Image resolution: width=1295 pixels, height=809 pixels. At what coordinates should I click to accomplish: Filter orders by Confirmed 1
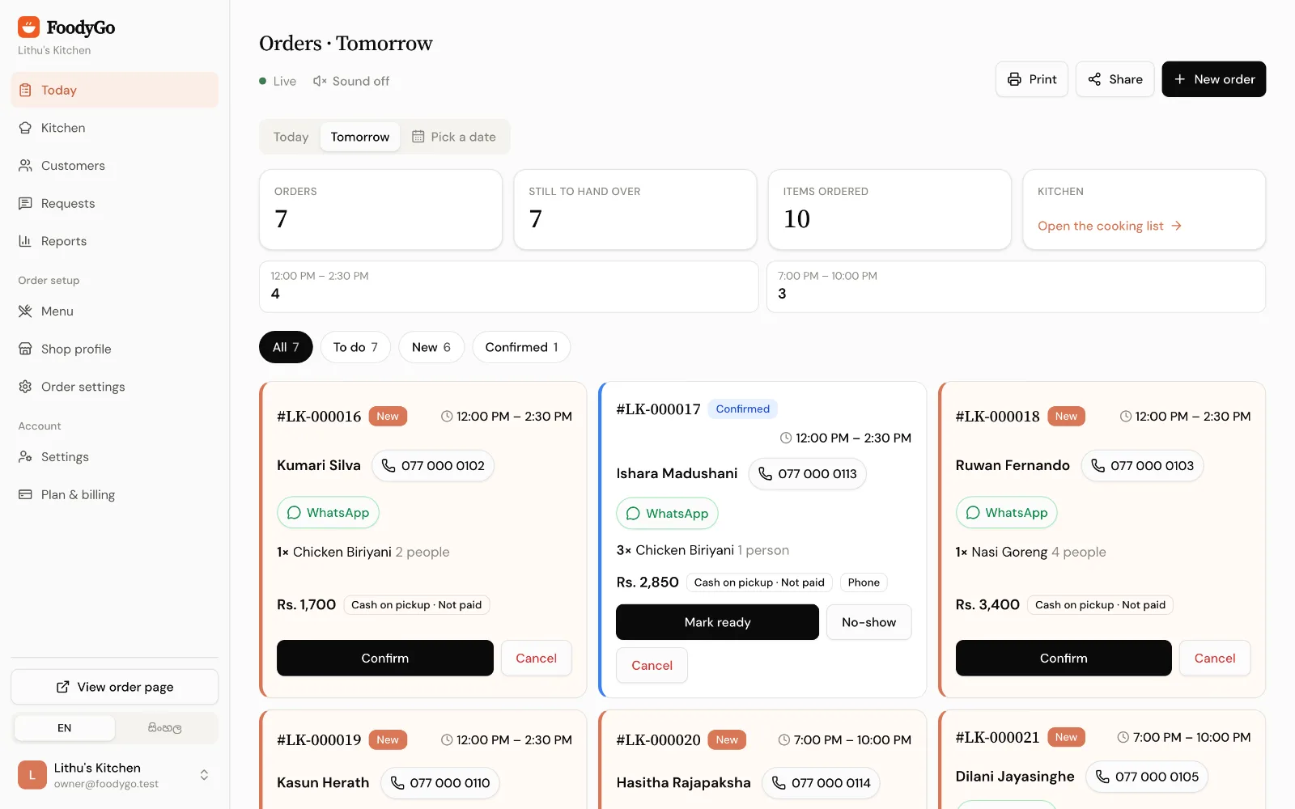point(521,347)
